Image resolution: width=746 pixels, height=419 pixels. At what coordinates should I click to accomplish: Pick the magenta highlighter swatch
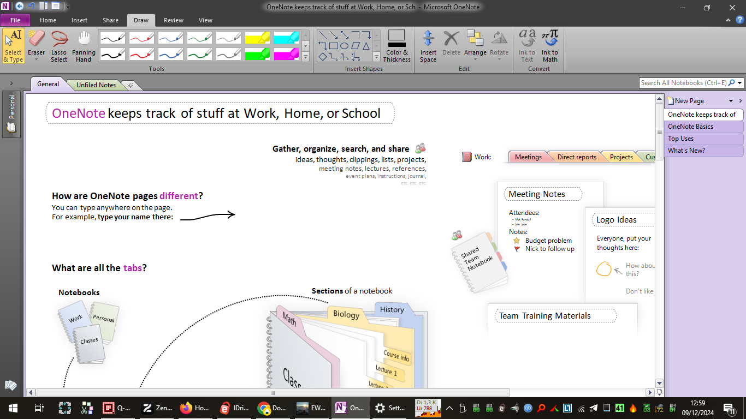point(286,54)
